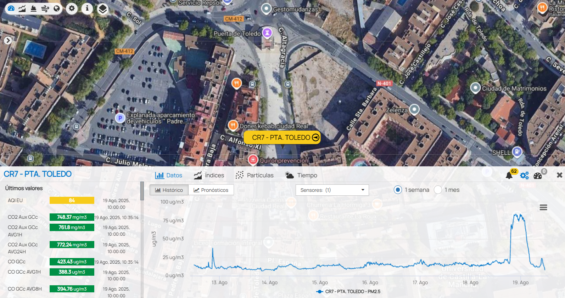Image resolution: width=565 pixels, height=298 pixels.
Task: Select the blue dashboard gauge icon in map toolbar
Action: click(x=11, y=8)
